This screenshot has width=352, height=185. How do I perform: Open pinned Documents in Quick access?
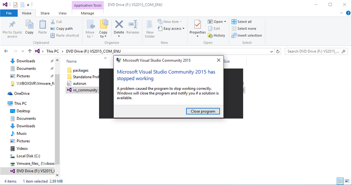26,68
